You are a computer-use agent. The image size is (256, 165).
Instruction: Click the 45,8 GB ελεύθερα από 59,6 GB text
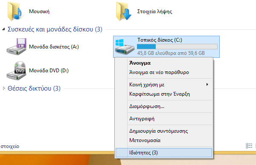171,53
